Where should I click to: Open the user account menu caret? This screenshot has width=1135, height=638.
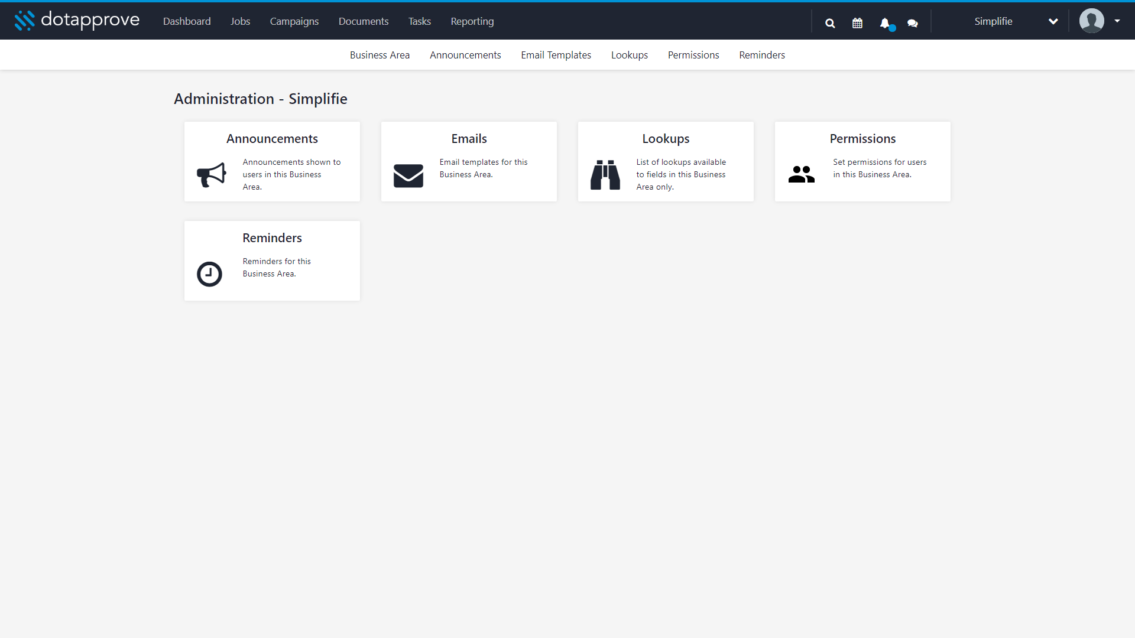point(1117,21)
